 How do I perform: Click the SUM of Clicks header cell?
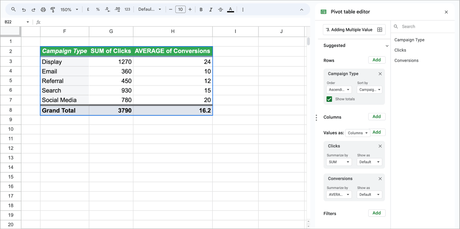pos(111,51)
